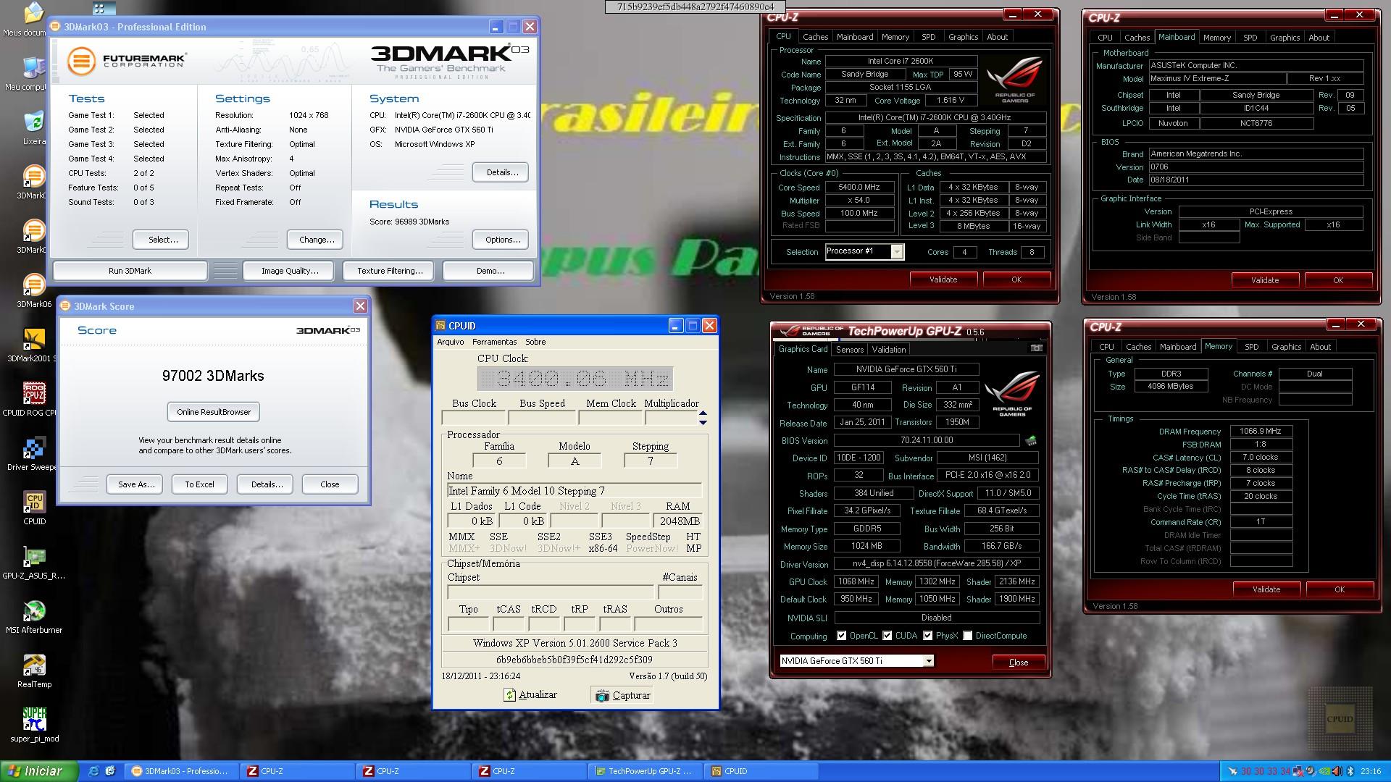1391x782 pixels.
Task: Click the down arrow beside Multiplicador
Action: pyautogui.click(x=703, y=422)
